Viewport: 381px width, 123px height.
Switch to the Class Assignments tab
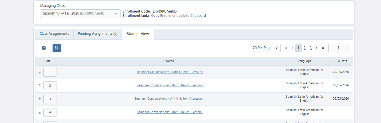click(54, 34)
